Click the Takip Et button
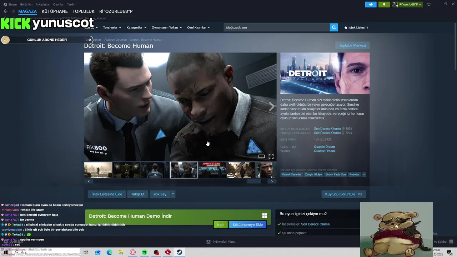Screen dimensions: 457x257 click(138, 194)
